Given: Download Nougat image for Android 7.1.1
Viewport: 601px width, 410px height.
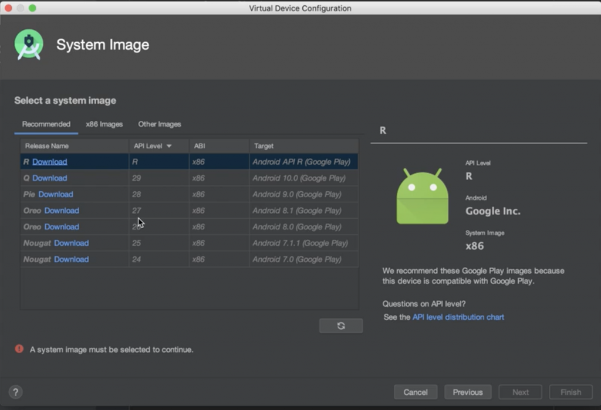Looking at the screenshot, I should 71,243.
